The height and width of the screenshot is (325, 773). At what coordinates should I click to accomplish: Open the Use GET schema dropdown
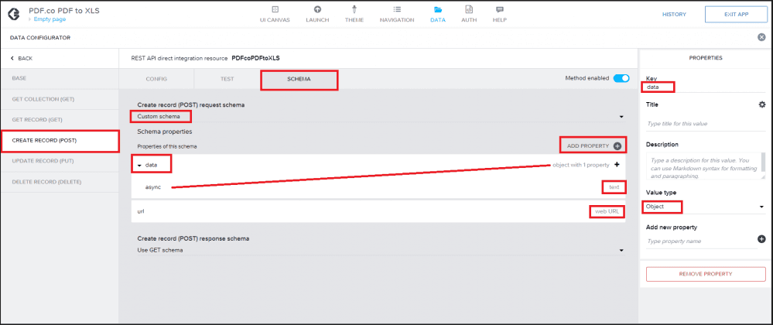coord(379,250)
